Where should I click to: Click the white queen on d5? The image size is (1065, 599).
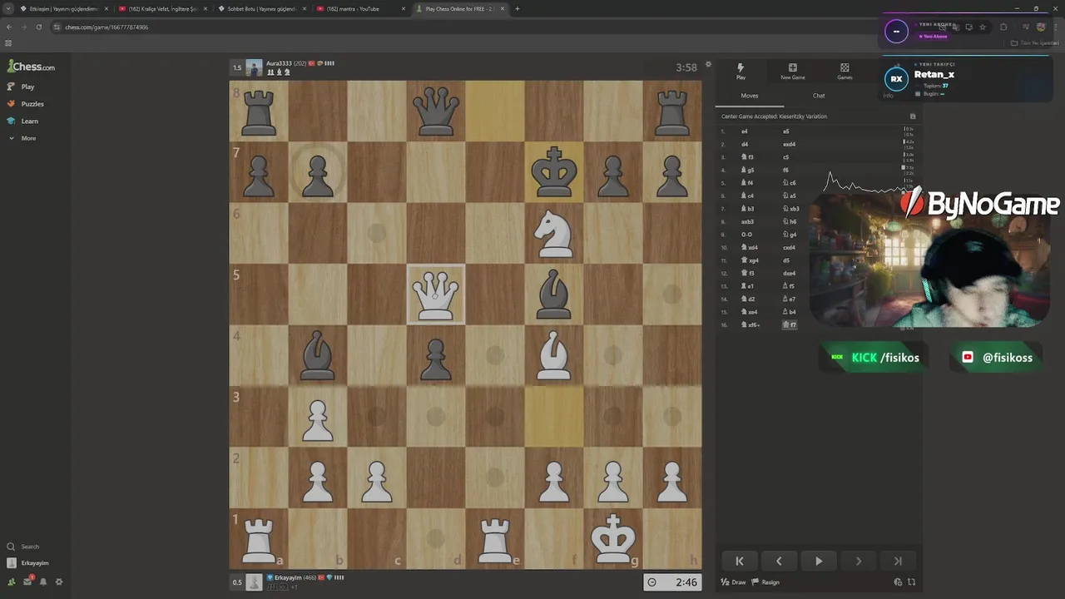(436, 294)
